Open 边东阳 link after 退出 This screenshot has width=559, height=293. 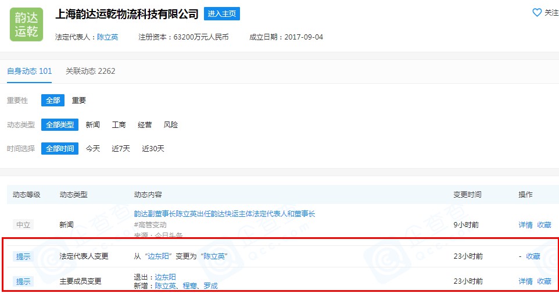(165, 277)
